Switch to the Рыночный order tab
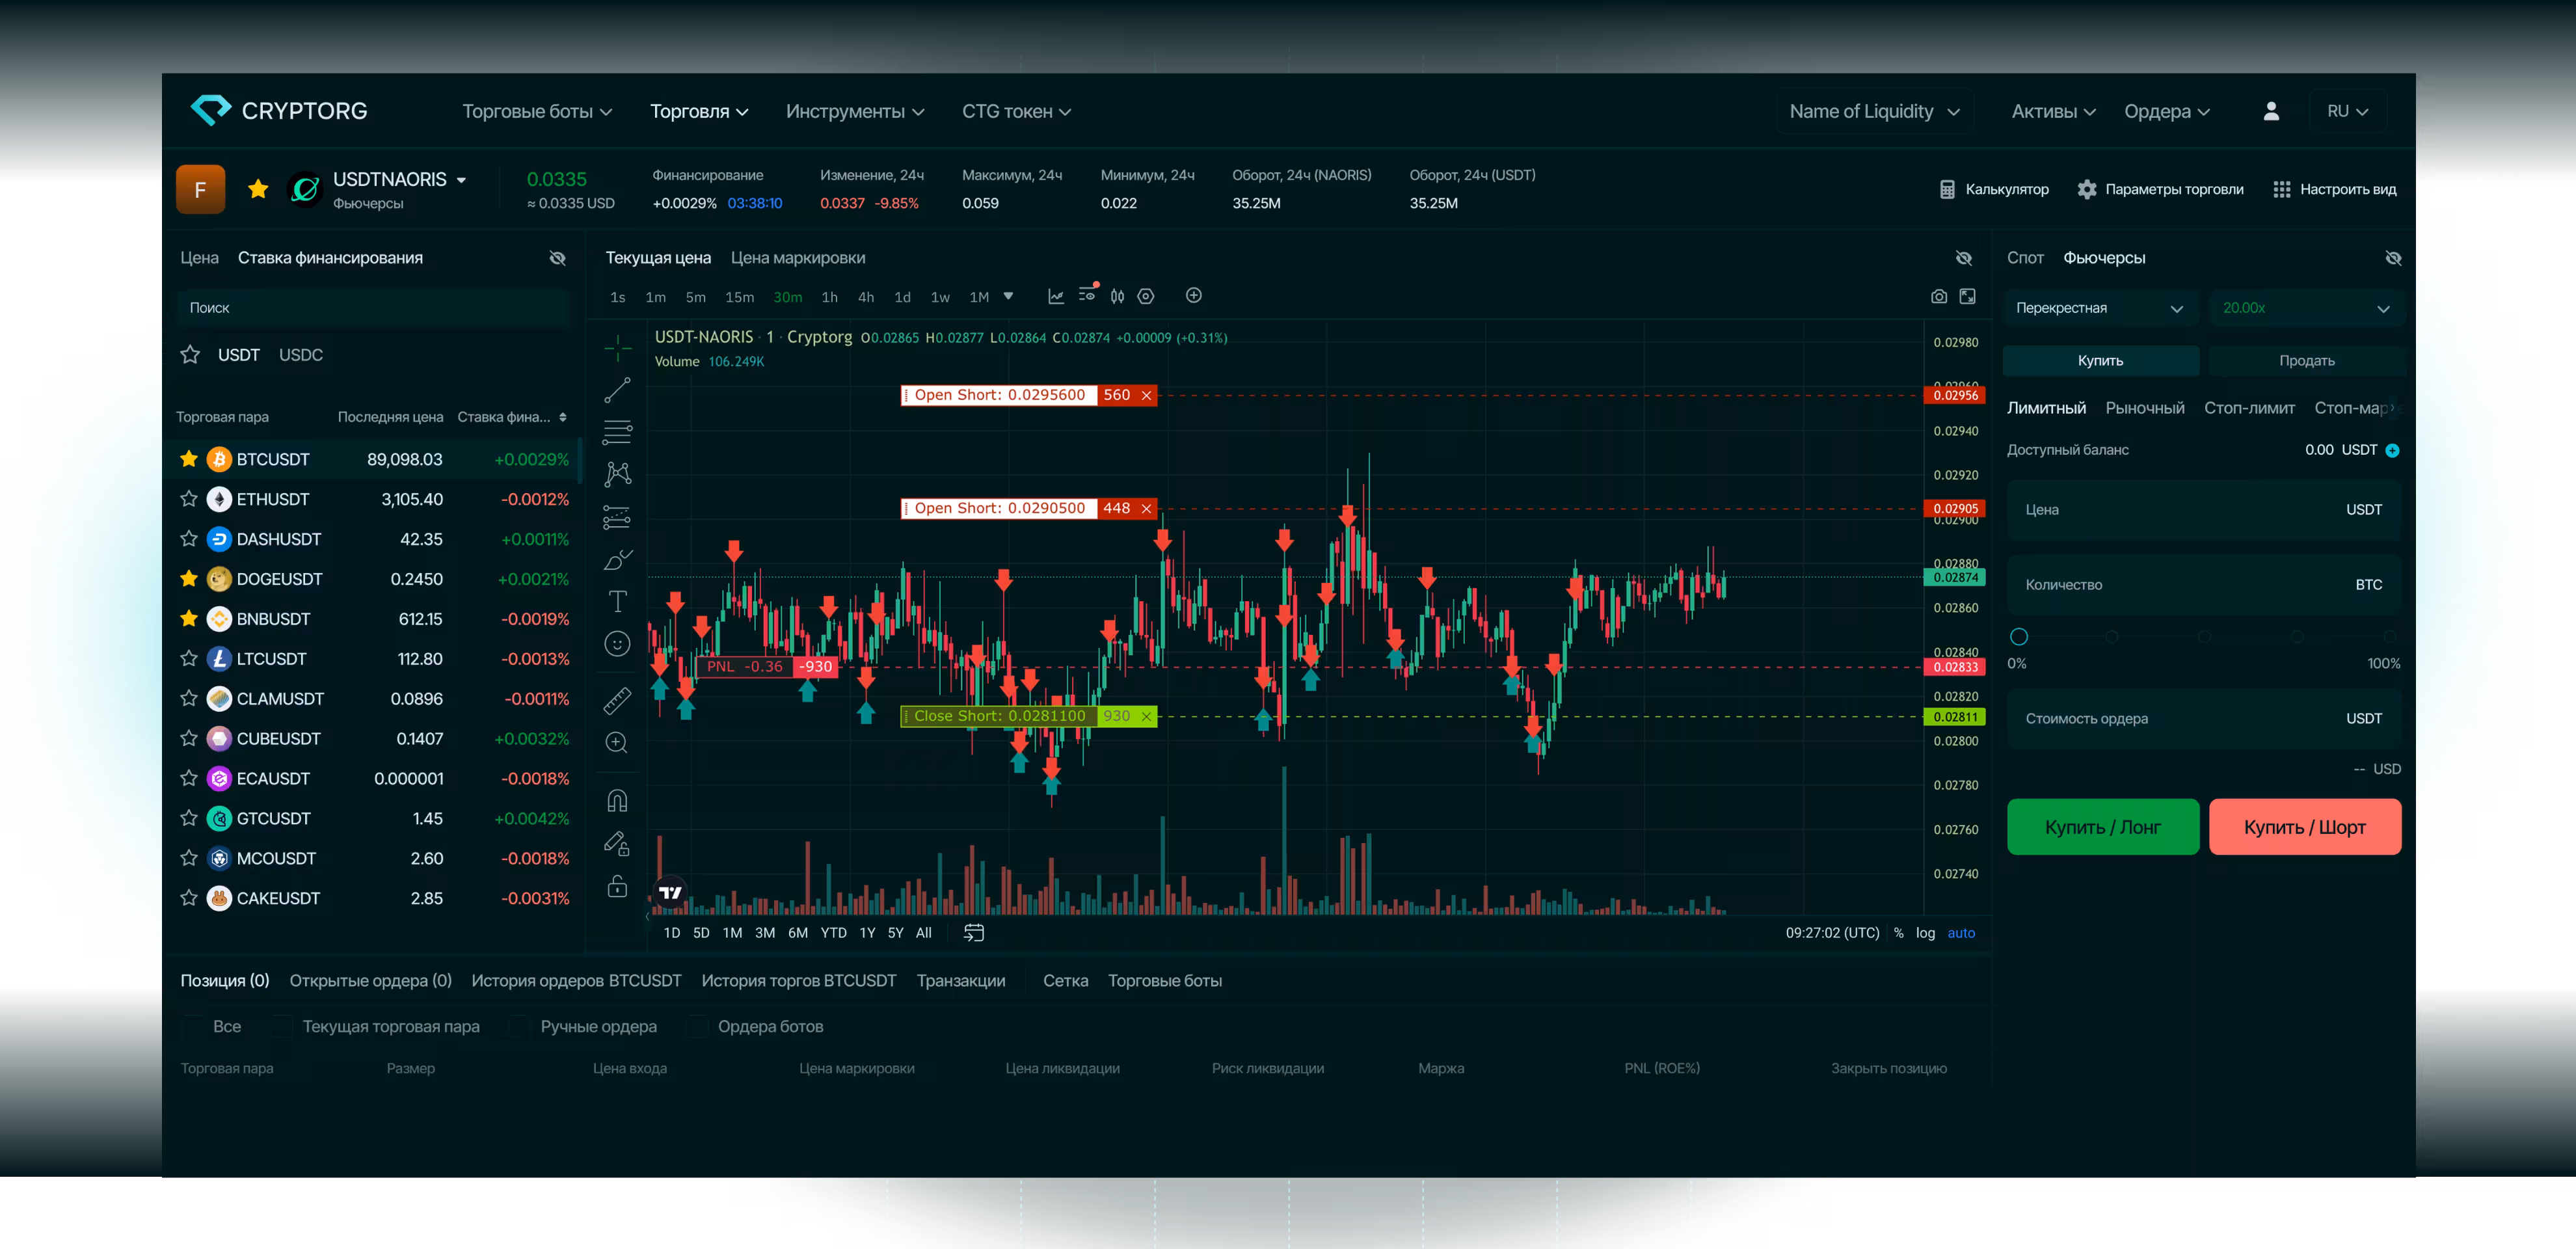This screenshot has width=2576, height=1249. click(x=2144, y=408)
